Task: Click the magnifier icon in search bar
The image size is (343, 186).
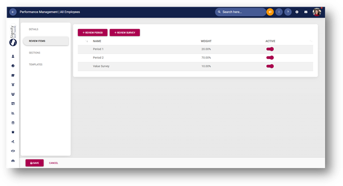Action: coord(219,12)
